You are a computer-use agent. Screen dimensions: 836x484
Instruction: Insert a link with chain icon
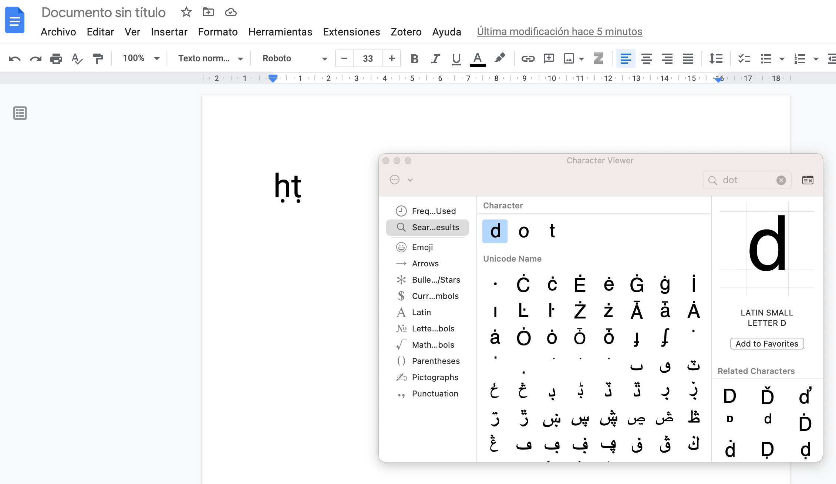[528, 58]
